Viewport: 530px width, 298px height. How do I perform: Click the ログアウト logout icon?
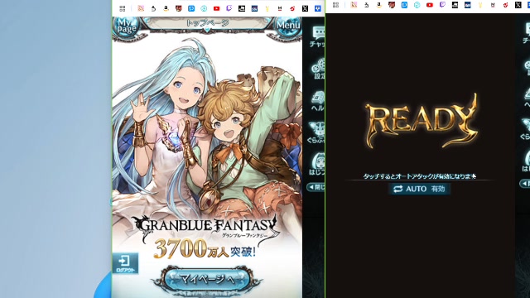pos(125,263)
